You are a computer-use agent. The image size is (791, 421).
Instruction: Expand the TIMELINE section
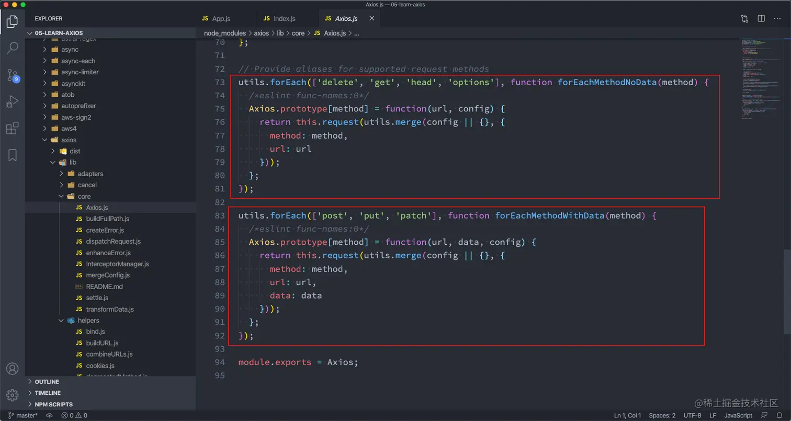pyautogui.click(x=110, y=393)
